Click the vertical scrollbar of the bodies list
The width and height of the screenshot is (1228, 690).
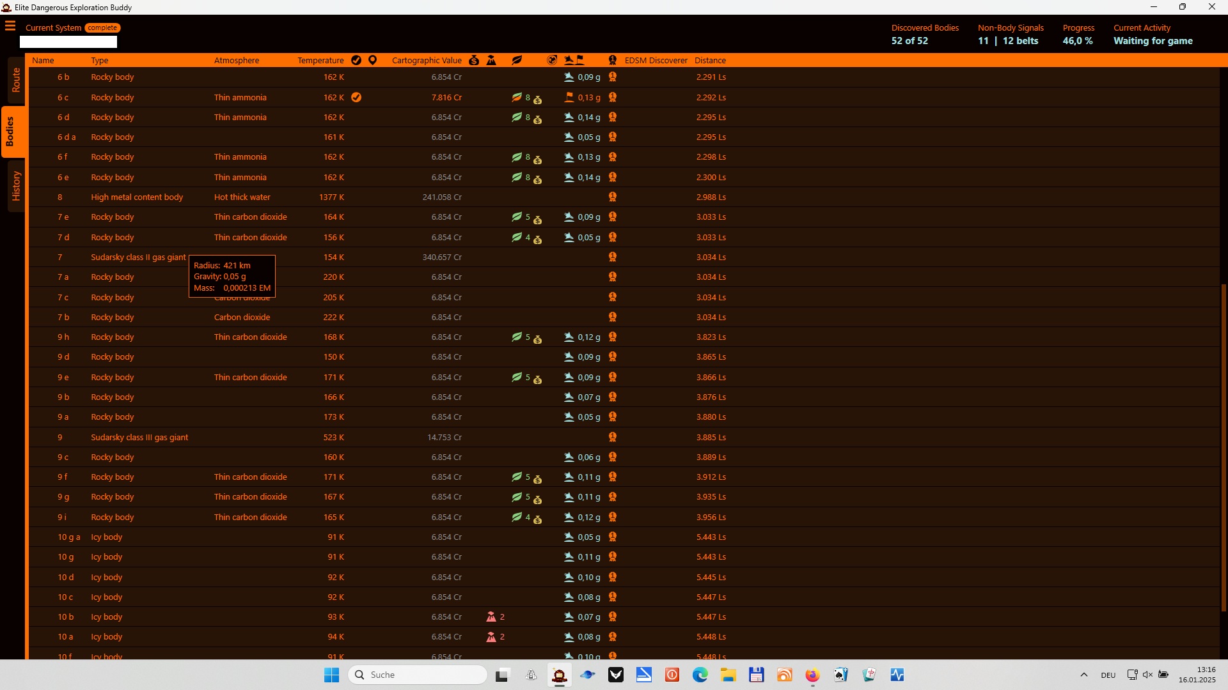click(1224, 447)
